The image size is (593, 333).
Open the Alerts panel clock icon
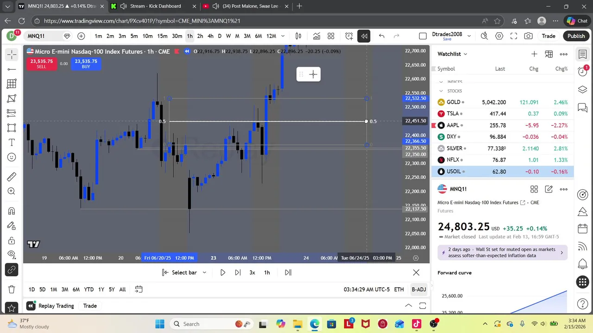[583, 72]
